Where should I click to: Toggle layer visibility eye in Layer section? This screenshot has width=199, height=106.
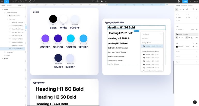(197, 29)
